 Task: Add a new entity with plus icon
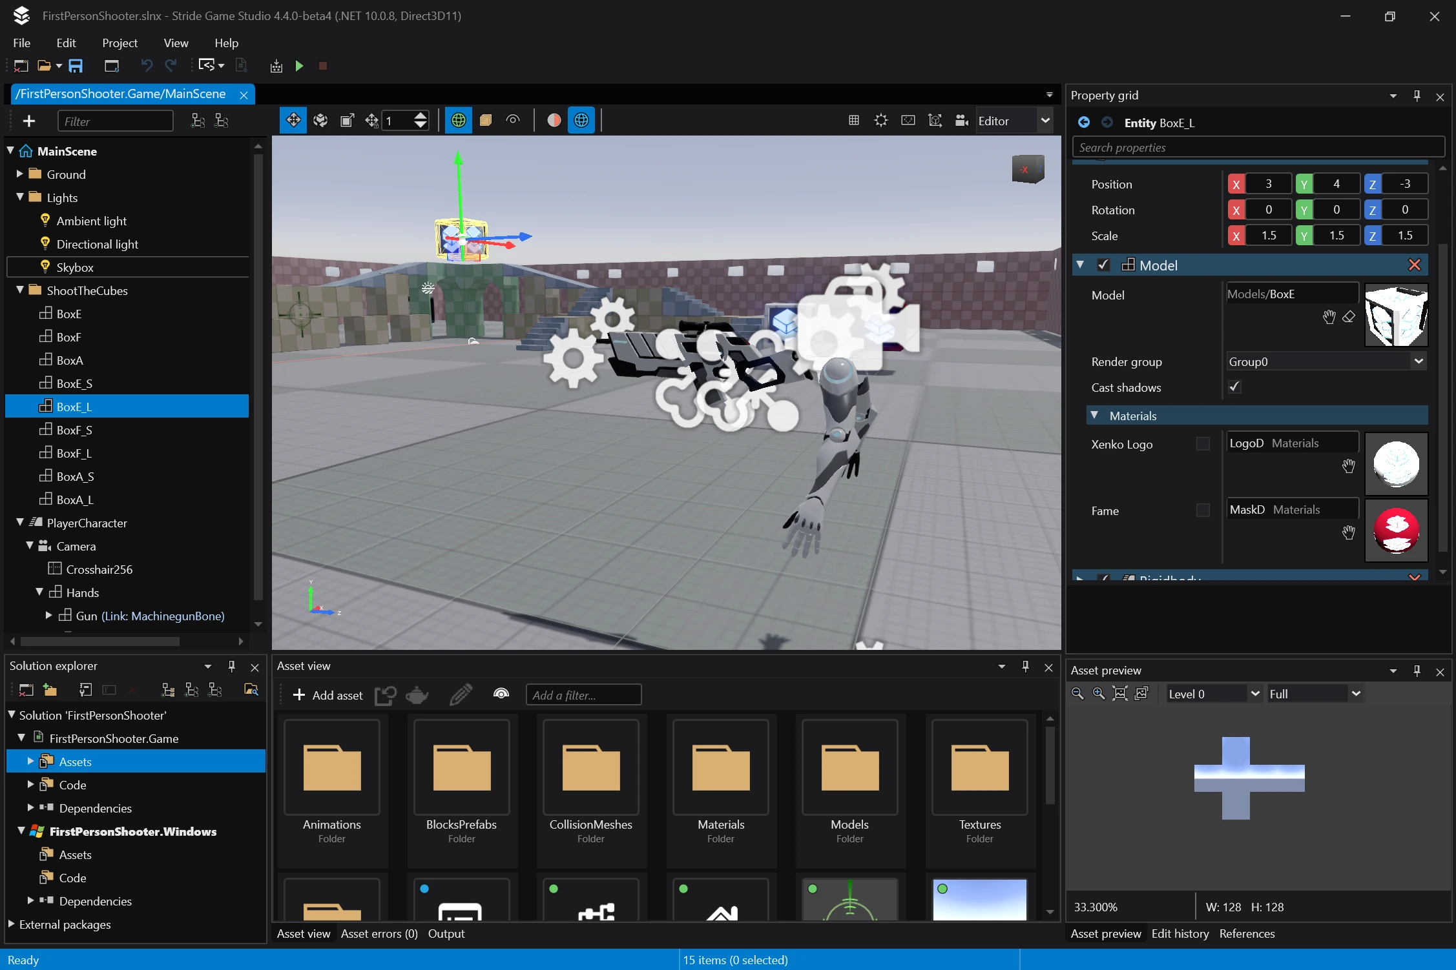pyautogui.click(x=29, y=121)
